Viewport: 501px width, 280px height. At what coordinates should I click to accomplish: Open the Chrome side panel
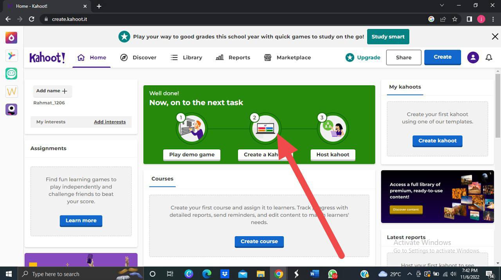pos(469,19)
